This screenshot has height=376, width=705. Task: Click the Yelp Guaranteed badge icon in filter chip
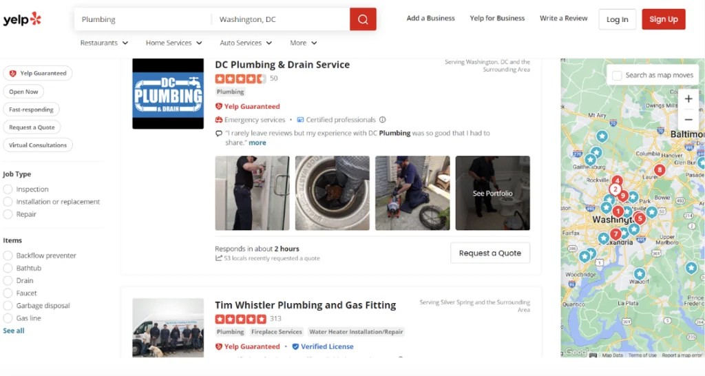[13, 73]
